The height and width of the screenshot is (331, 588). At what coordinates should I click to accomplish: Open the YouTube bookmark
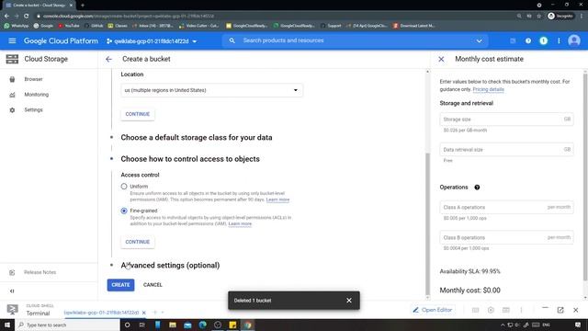pos(69,26)
